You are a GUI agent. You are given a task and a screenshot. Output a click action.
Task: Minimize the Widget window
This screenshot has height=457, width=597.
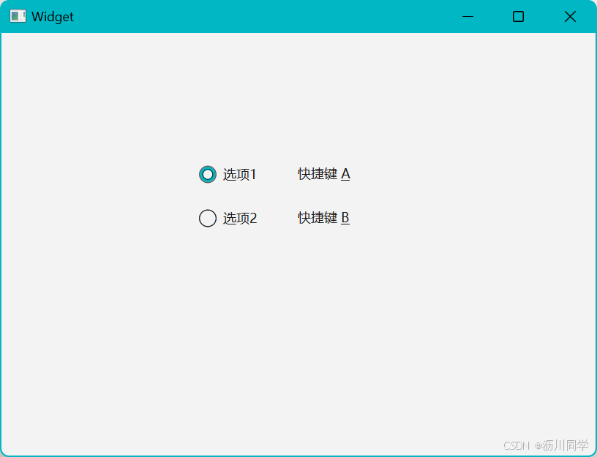(x=468, y=16)
